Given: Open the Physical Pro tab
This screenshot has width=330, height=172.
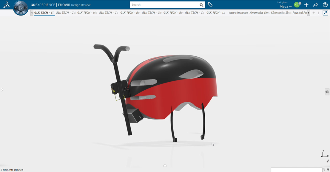Looking at the screenshot, I should point(300,13).
